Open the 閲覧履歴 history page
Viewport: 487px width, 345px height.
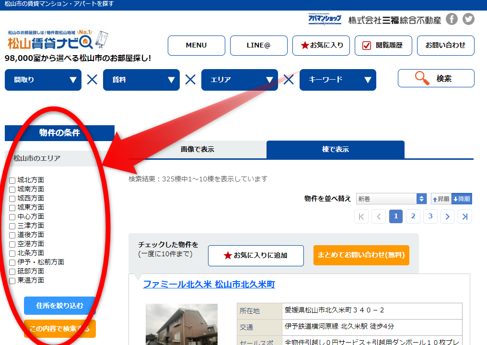tap(383, 46)
